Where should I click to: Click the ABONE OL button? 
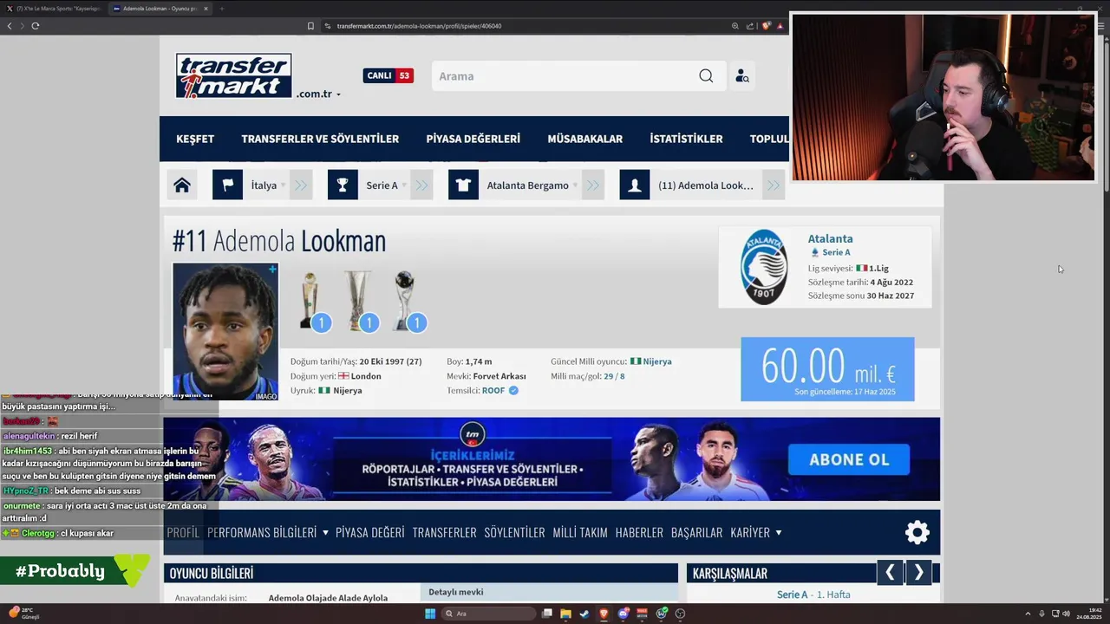849,459
